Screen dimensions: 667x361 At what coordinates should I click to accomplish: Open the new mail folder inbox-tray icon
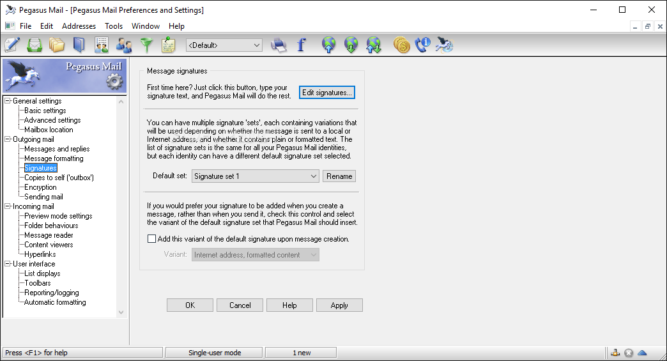point(34,45)
